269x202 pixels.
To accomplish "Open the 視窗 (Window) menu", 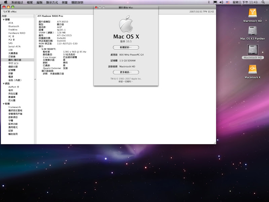I will coord(65,2).
